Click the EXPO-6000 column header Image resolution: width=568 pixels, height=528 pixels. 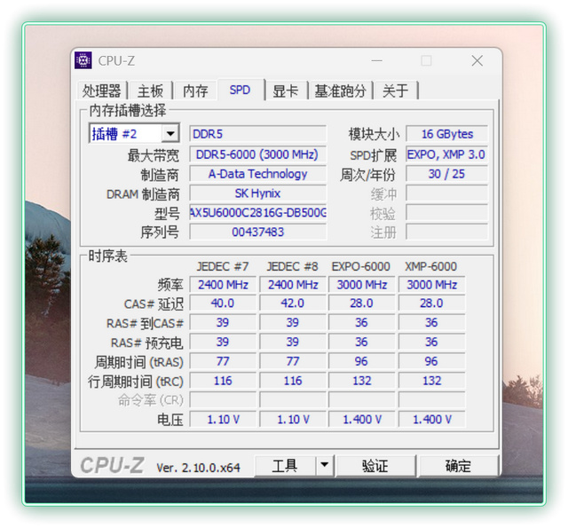click(x=361, y=266)
